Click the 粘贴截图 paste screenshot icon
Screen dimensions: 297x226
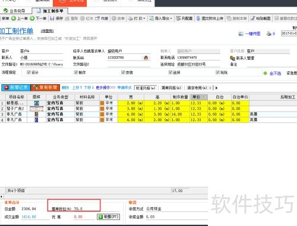(x=252, y=18)
